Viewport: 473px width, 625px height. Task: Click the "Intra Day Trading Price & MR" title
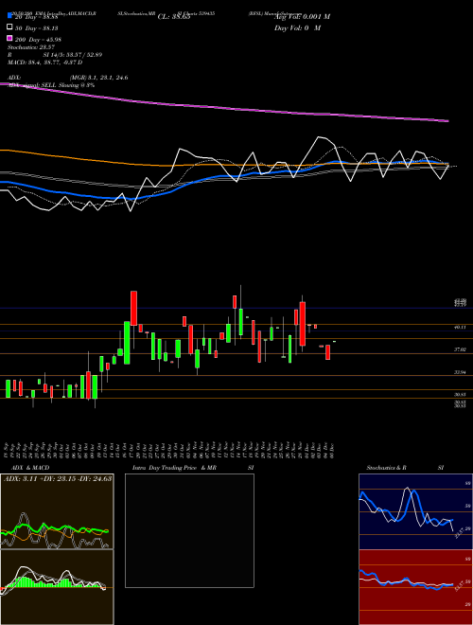[x=174, y=468]
